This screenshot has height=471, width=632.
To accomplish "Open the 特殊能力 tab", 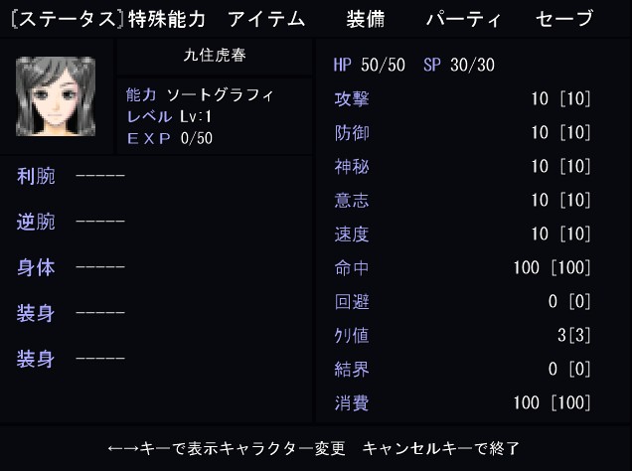I will point(167,19).
